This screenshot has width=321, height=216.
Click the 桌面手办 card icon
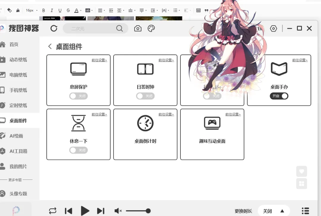pyautogui.click(x=279, y=69)
